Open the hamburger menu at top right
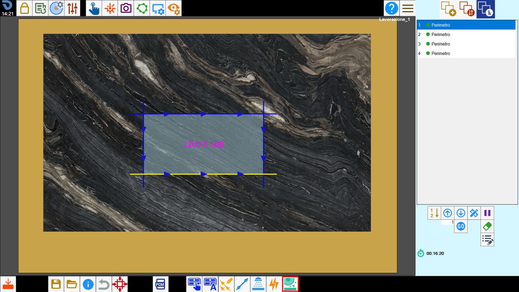 [x=408, y=8]
